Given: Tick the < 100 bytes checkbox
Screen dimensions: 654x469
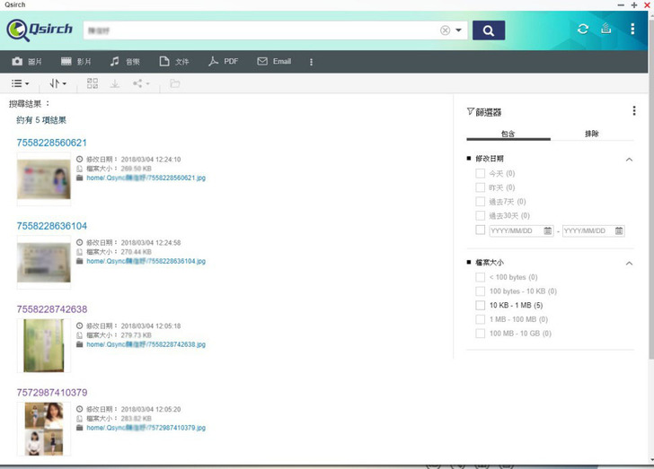Looking at the screenshot, I should [480, 277].
